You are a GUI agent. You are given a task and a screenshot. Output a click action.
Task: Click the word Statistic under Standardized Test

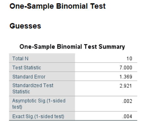coord(21,92)
